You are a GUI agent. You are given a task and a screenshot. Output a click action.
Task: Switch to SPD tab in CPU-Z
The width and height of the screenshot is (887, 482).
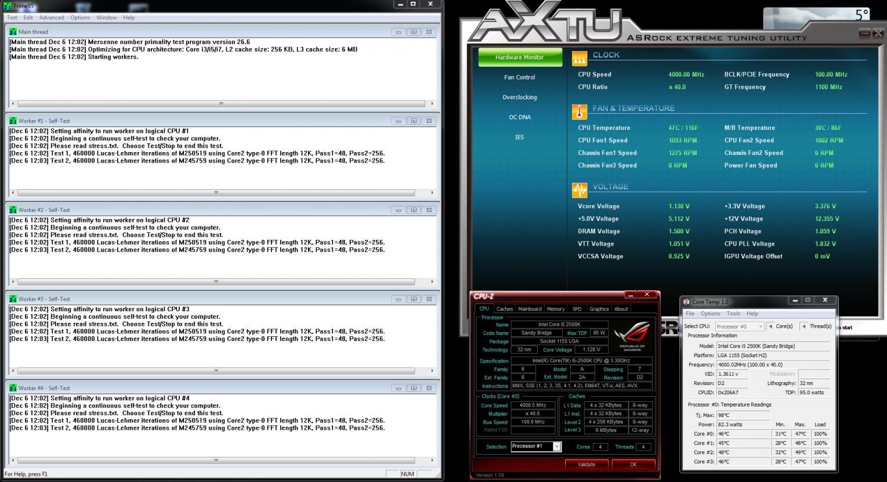(577, 309)
